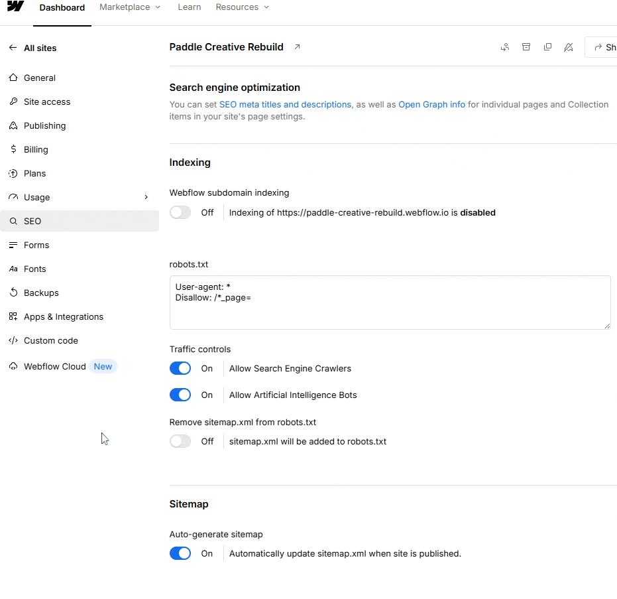Click the Backups restore icon
This screenshot has width=617, height=599.
[x=13, y=293]
